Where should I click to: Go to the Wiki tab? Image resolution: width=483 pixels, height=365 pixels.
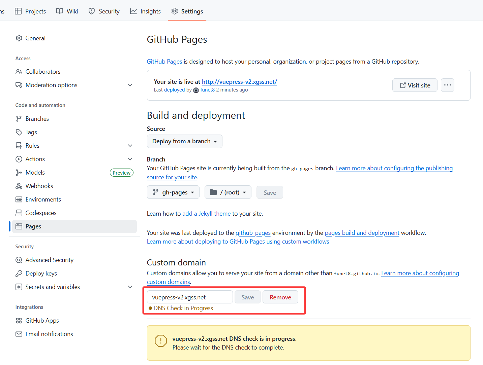click(67, 11)
